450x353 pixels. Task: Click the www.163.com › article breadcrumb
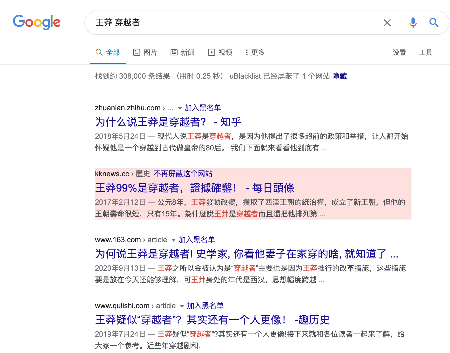click(131, 240)
